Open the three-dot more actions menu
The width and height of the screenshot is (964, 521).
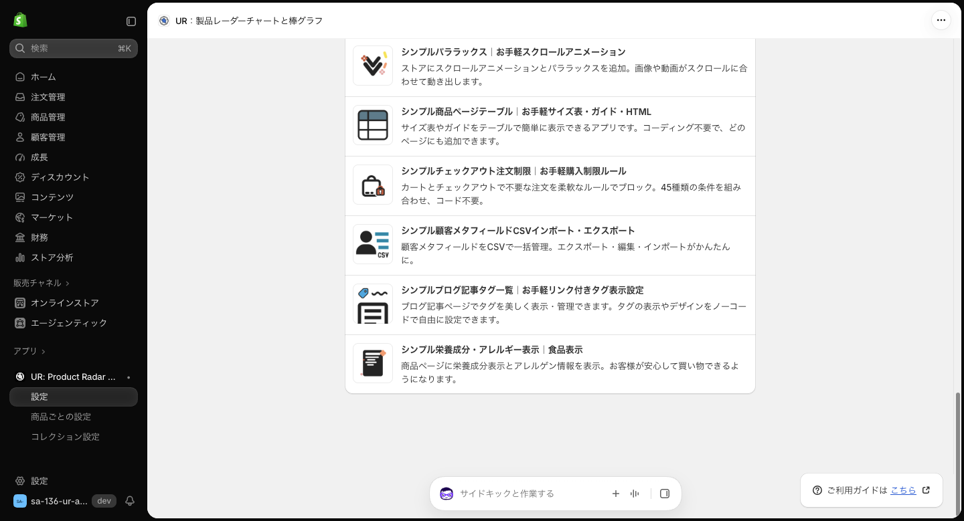(941, 20)
